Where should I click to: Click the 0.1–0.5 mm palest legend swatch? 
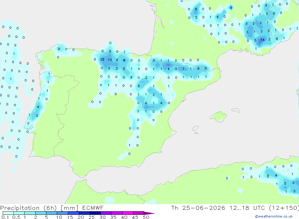[x=8, y=213]
